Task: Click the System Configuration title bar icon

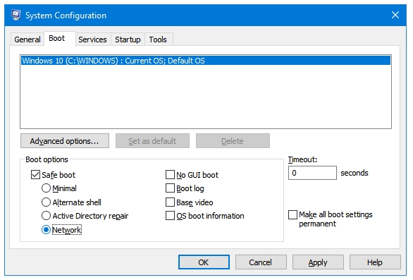Action: click(16, 15)
